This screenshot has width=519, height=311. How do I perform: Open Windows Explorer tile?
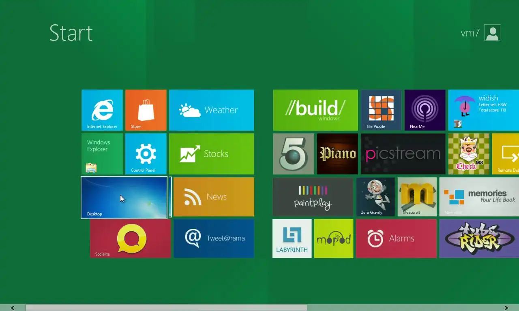tap(102, 154)
